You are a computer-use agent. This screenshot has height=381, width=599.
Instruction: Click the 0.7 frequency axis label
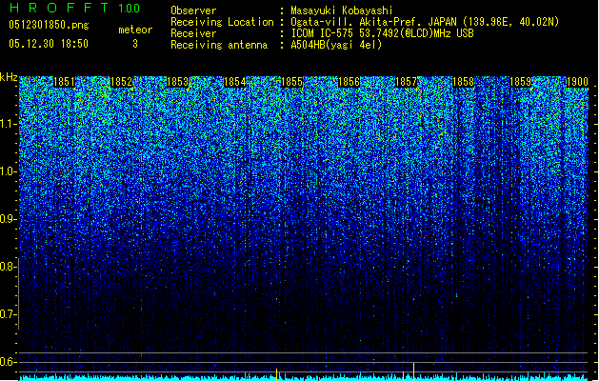click(x=8, y=314)
